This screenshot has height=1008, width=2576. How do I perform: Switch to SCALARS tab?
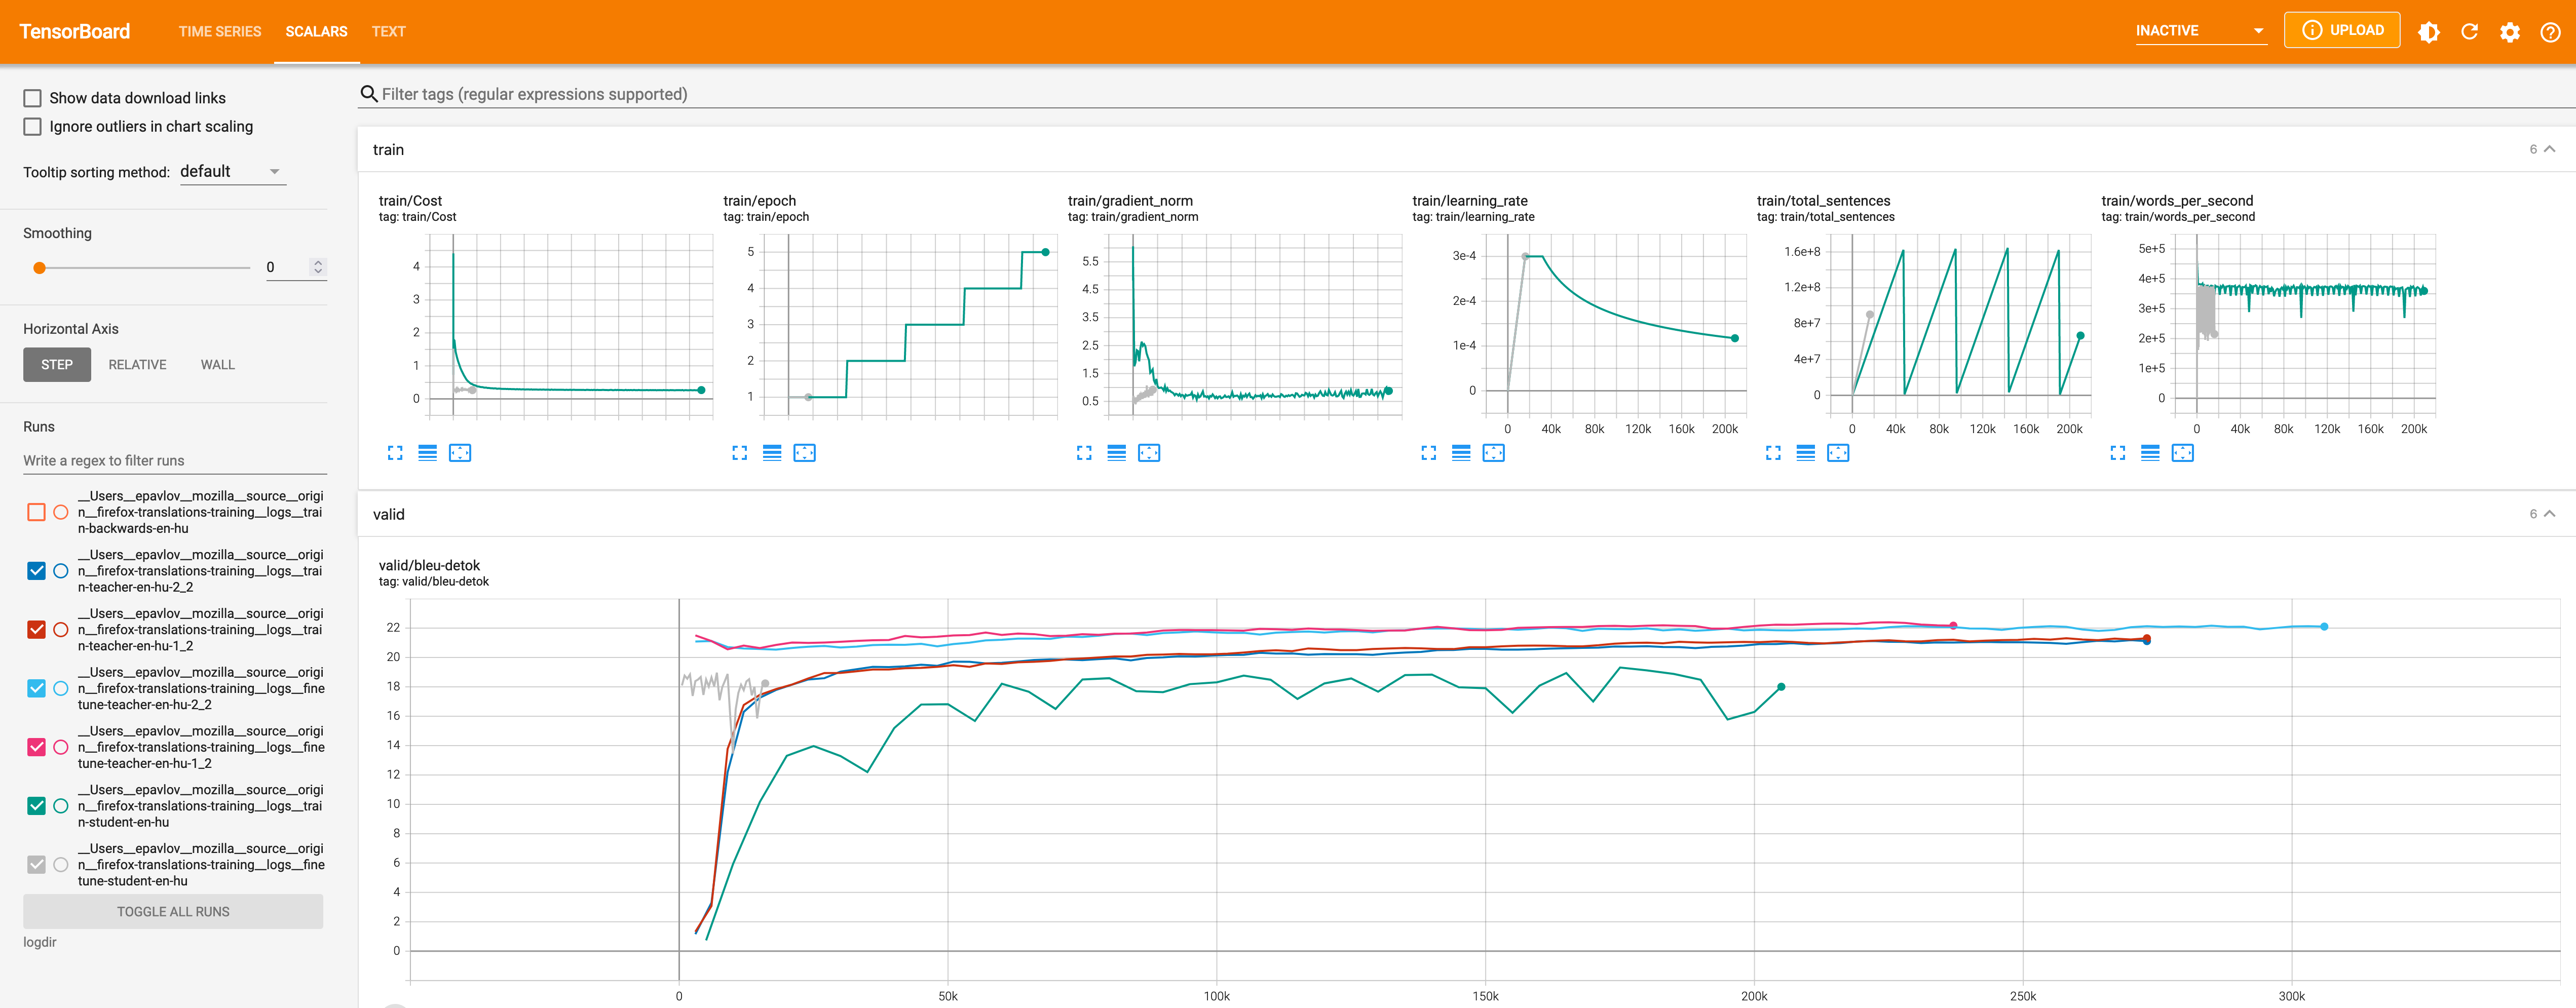[317, 32]
